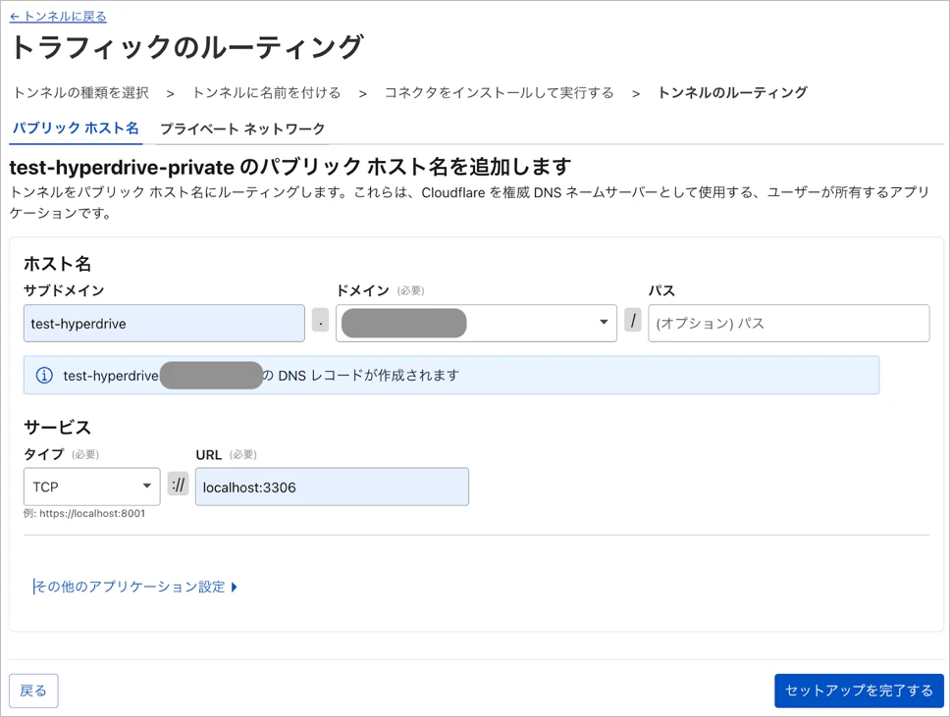Click into the パス optional input field
The image size is (950, 717).
click(x=788, y=323)
